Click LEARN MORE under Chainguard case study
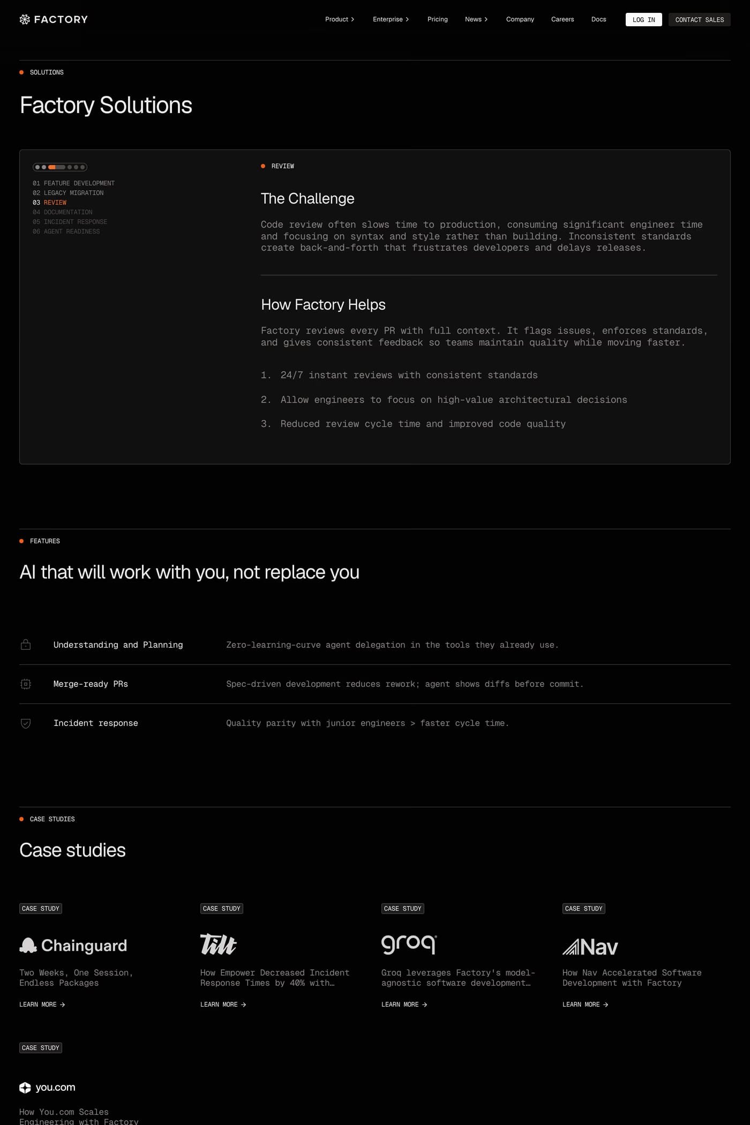Viewport: 750px width, 1125px height. tap(42, 1004)
